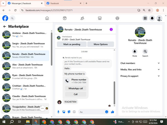The width and height of the screenshot is (167, 125).
Task: Open Sergio townhouse conversation
Action: click(25, 45)
